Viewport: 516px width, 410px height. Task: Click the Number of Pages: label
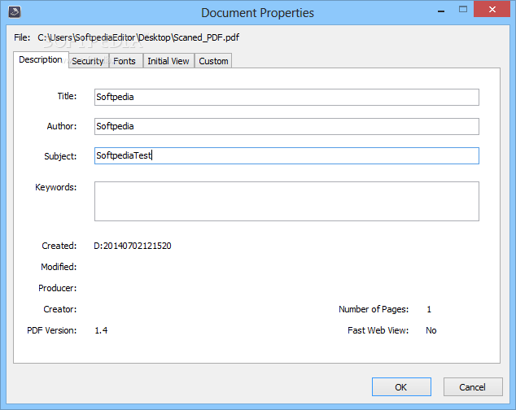point(374,309)
